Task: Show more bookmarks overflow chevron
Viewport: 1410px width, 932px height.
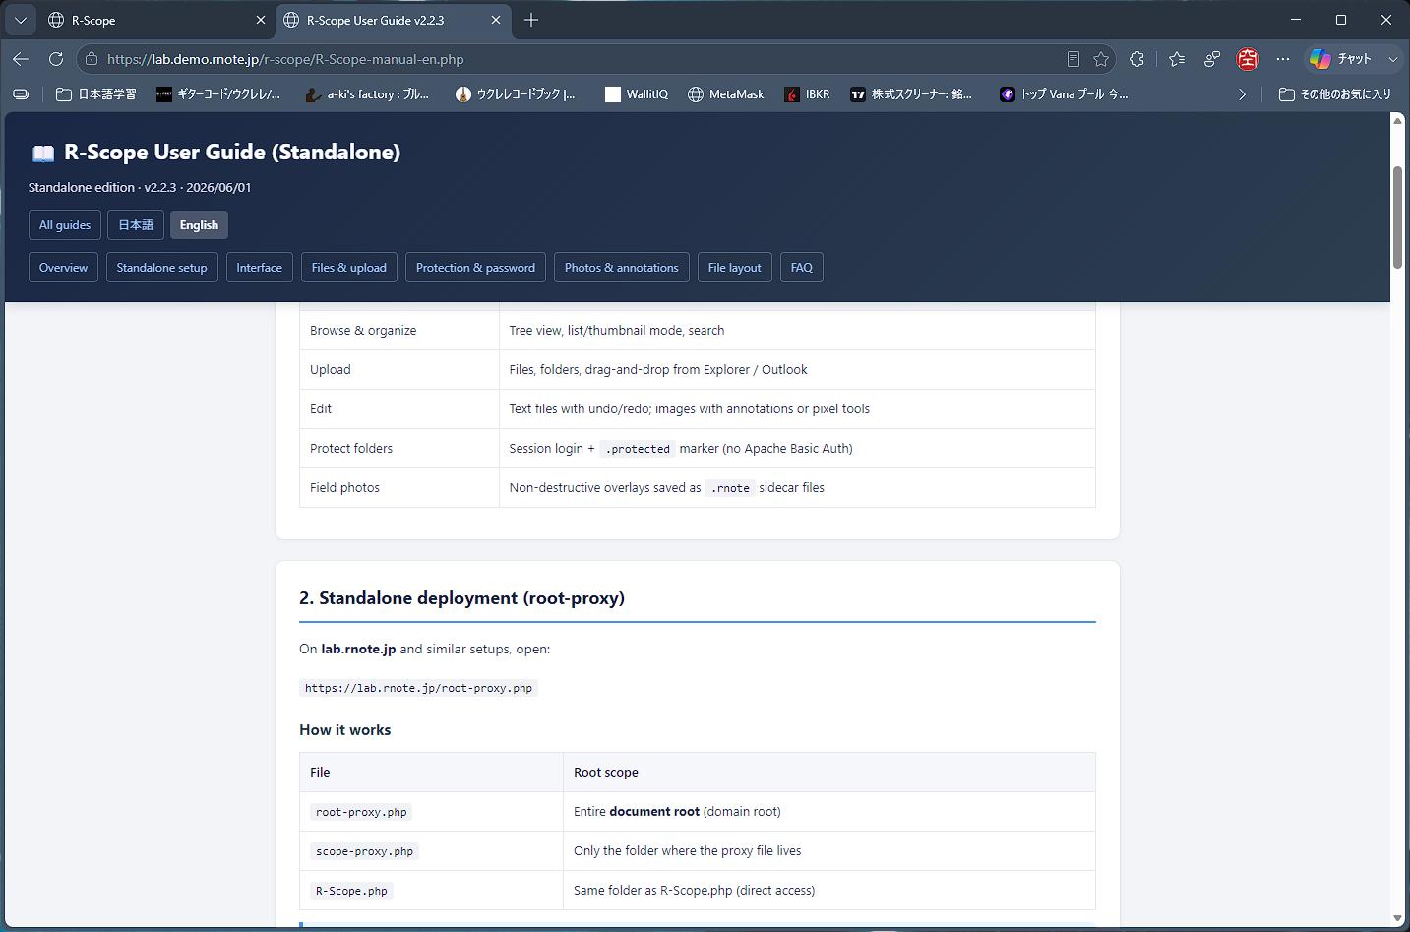Action: click(1242, 94)
